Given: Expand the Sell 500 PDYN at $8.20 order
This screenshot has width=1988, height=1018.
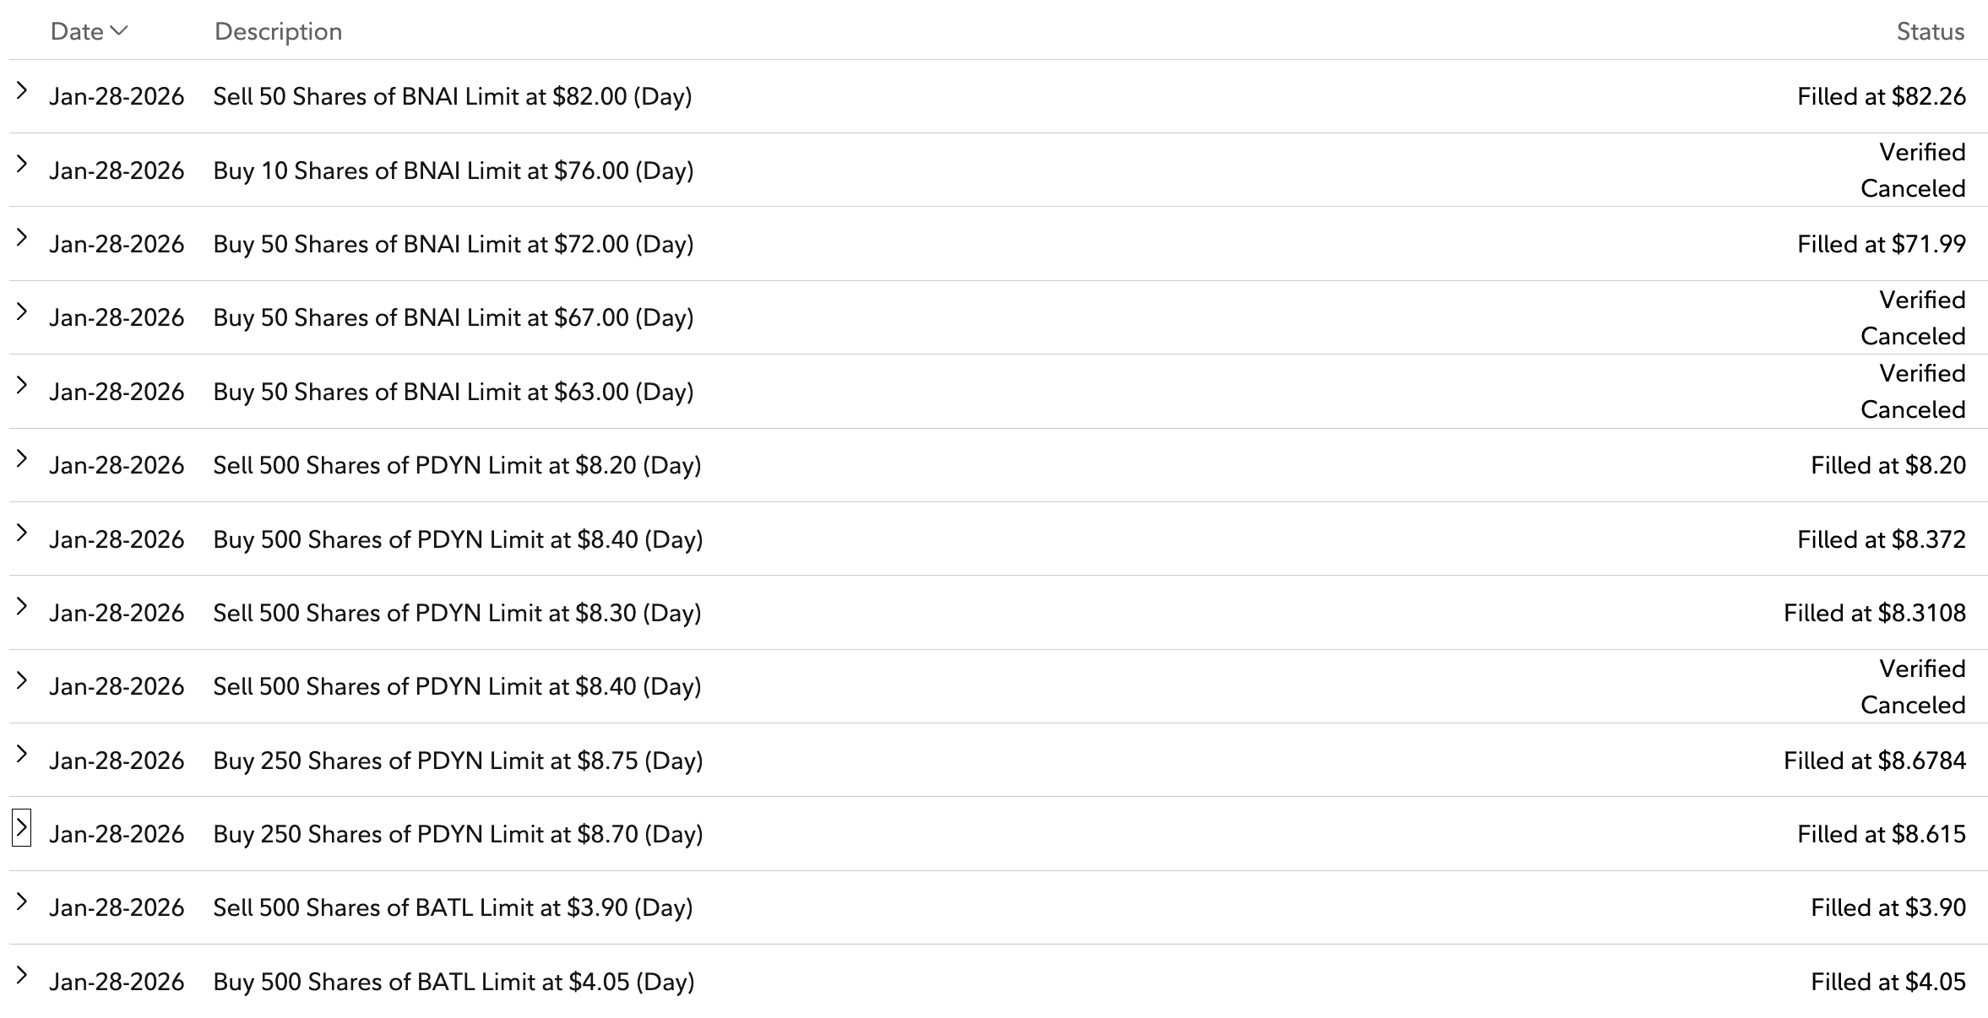Looking at the screenshot, I should click(x=22, y=458).
